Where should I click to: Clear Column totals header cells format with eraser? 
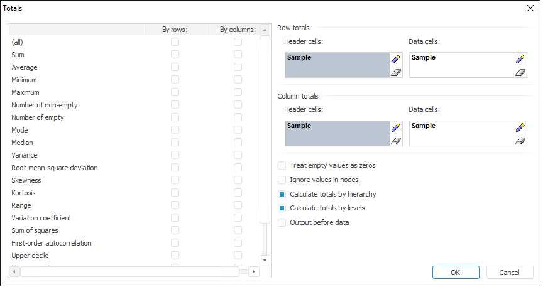[x=395, y=141]
